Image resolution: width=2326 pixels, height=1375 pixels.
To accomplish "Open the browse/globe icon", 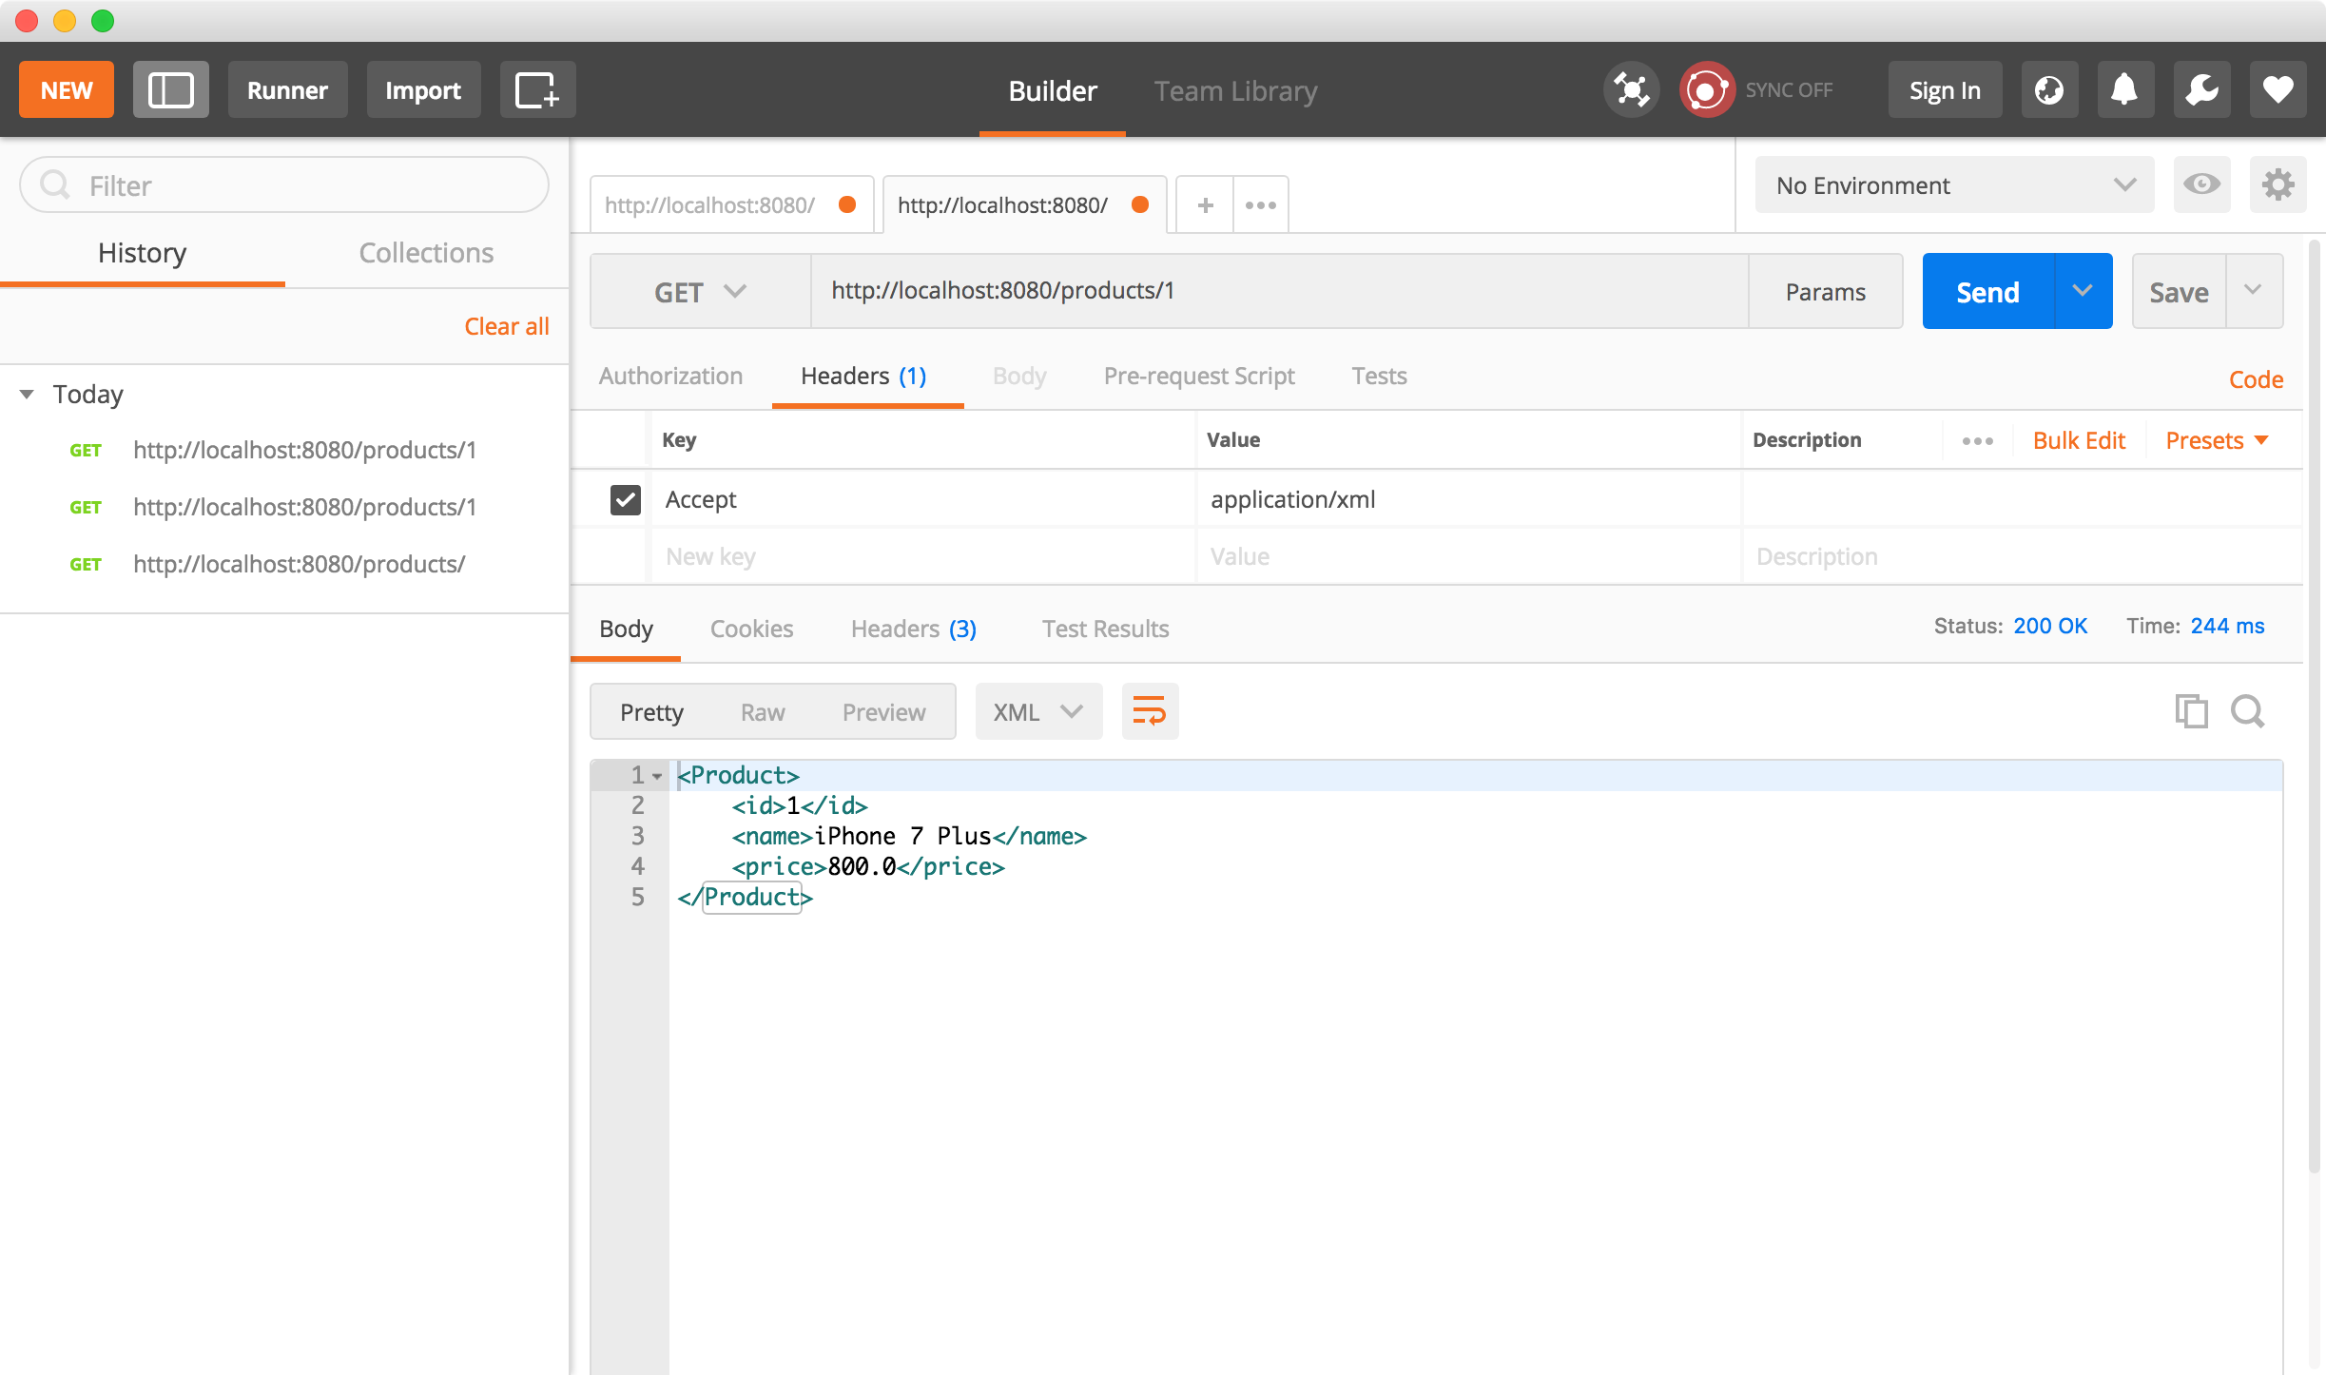I will pyautogui.click(x=2049, y=90).
